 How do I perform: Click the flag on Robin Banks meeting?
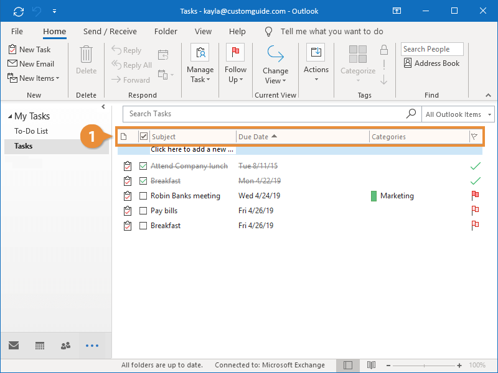475,196
